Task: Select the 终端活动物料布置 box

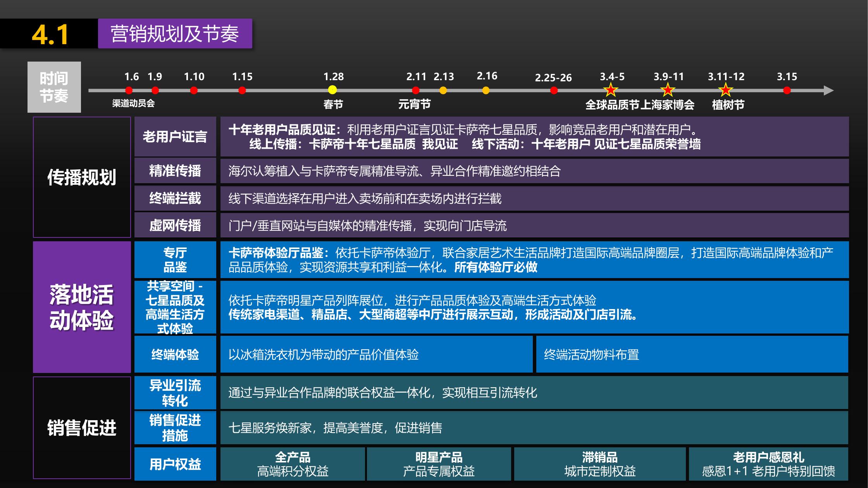Action: pos(692,354)
